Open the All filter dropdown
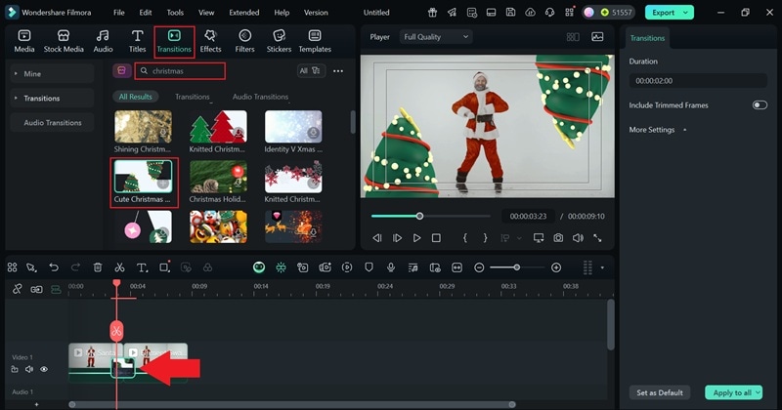Screen dimensions: 782x410 click(x=310, y=70)
